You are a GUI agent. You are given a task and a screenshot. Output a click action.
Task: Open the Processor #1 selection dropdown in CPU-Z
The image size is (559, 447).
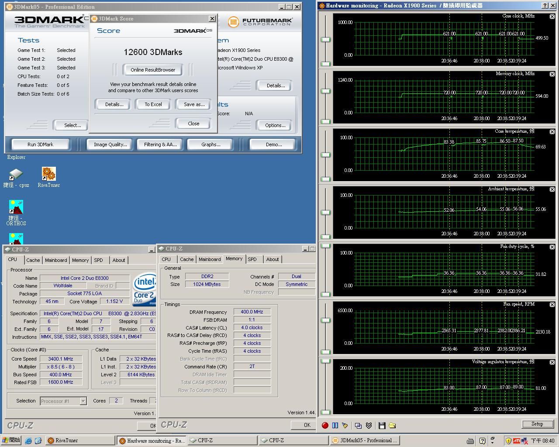coord(83,401)
